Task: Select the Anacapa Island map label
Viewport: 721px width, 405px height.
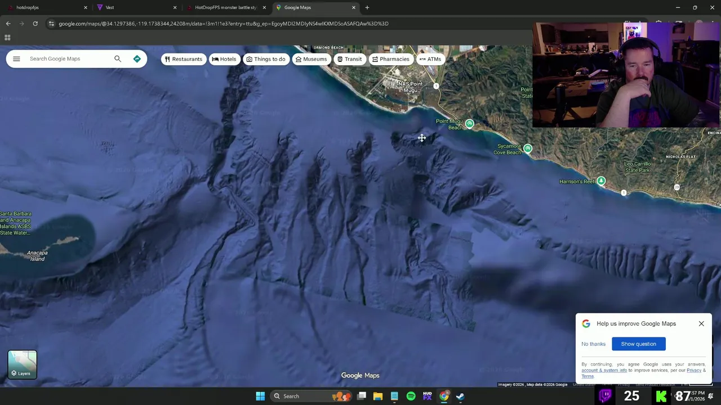Action: click(x=37, y=256)
